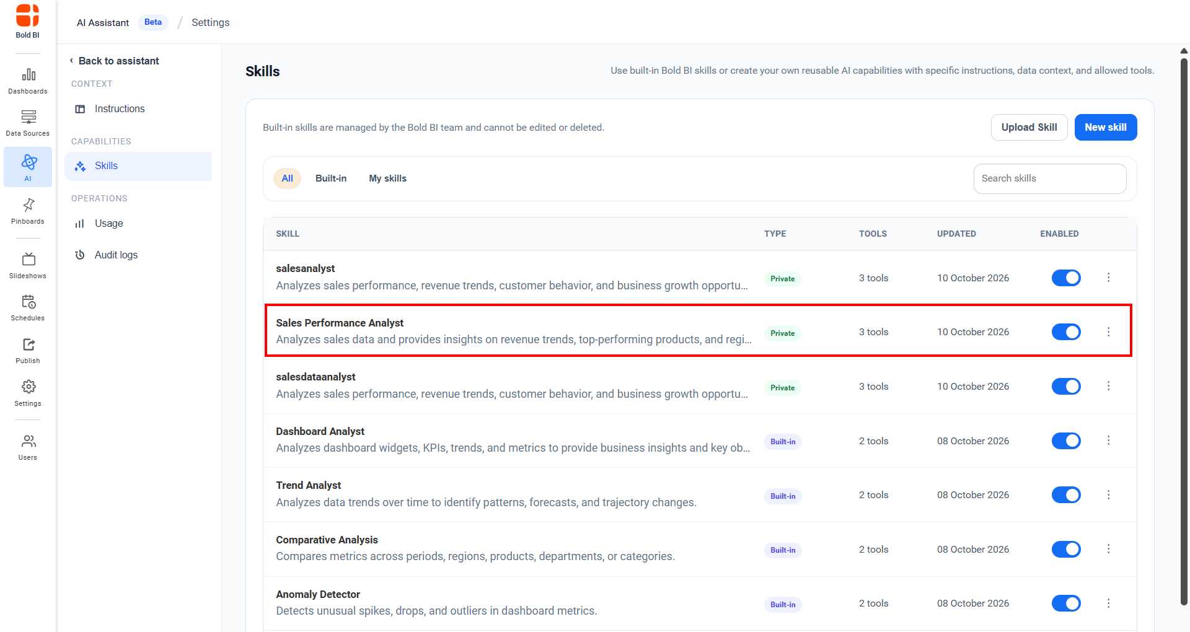Viewport: 1190px width, 632px height.
Task: Toggle Sales Performance Analyst enabled switch
Action: coord(1066,332)
